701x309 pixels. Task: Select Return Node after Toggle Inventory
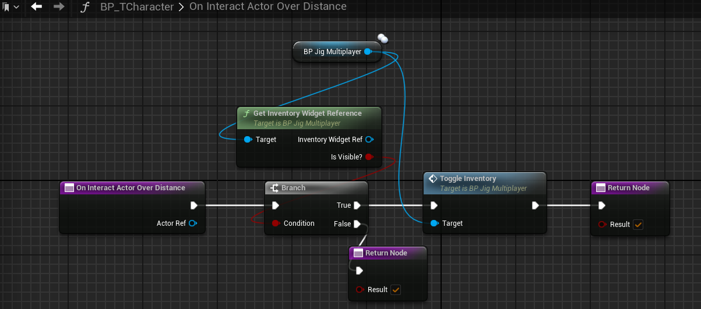click(630, 208)
